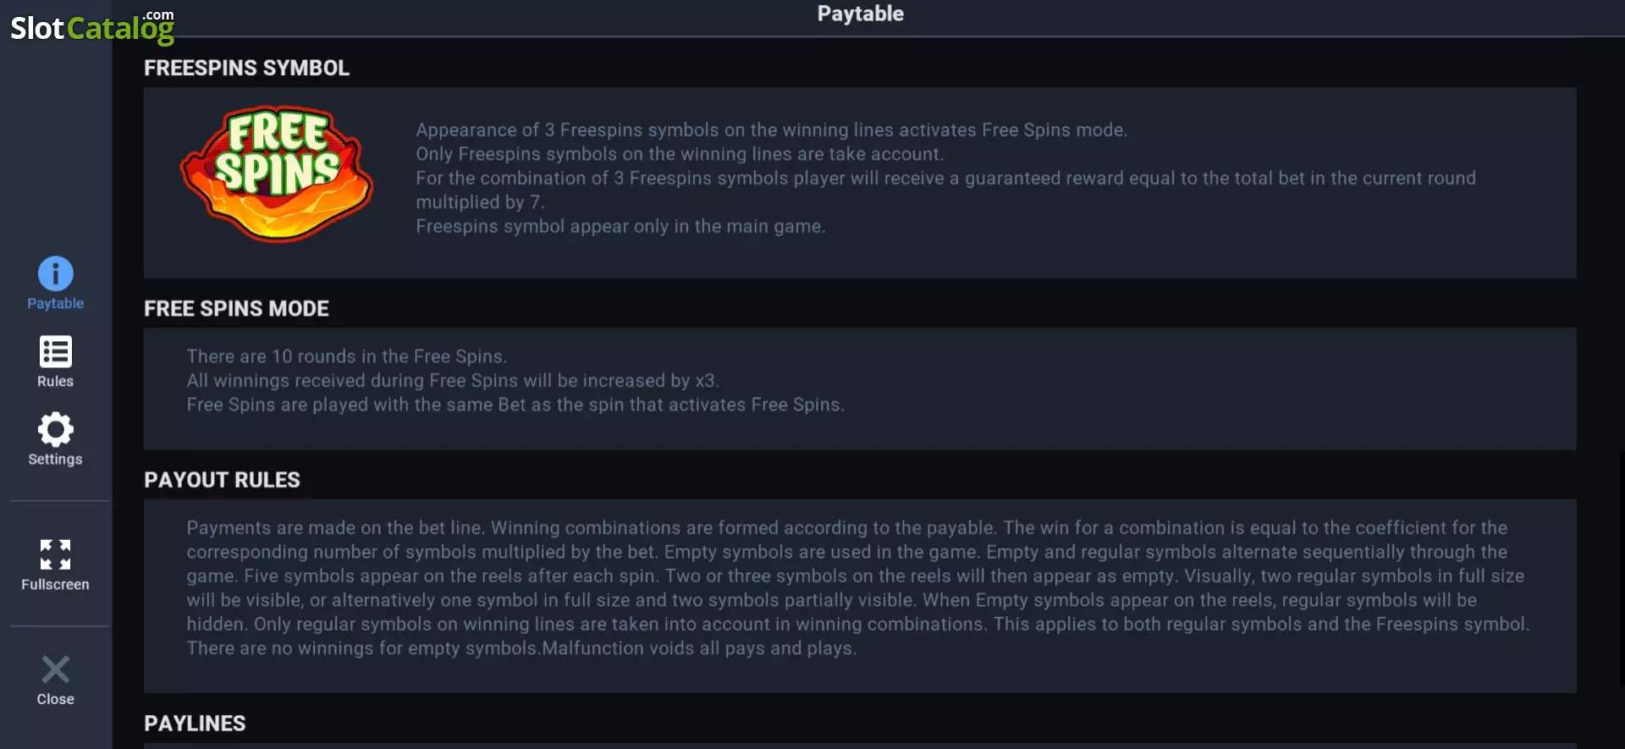Viewport: 1625px width, 749px height.
Task: Click the Free Spins flame symbol image
Action: click(x=277, y=173)
